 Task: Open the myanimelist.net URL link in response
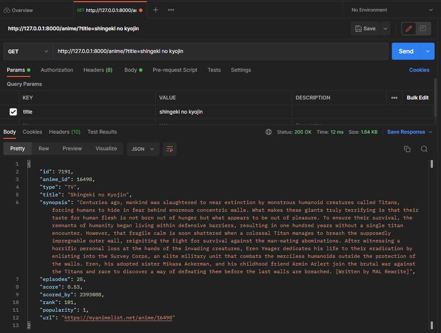pos(118,317)
